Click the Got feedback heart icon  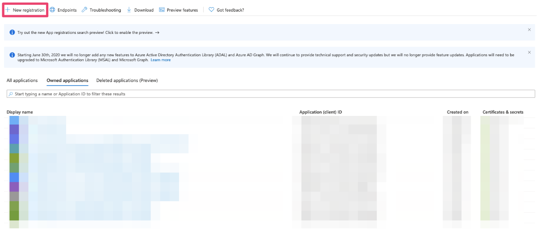pyautogui.click(x=211, y=10)
